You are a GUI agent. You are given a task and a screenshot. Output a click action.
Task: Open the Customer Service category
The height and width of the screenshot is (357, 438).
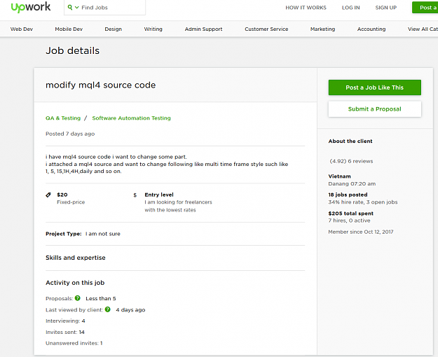266,29
